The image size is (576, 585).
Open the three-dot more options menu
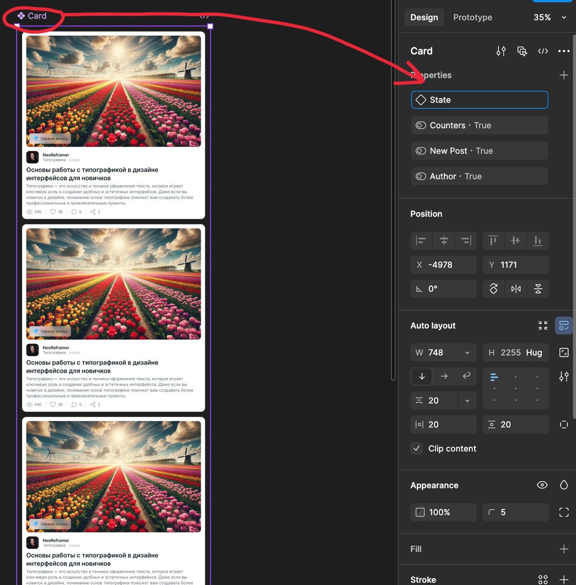click(x=564, y=51)
